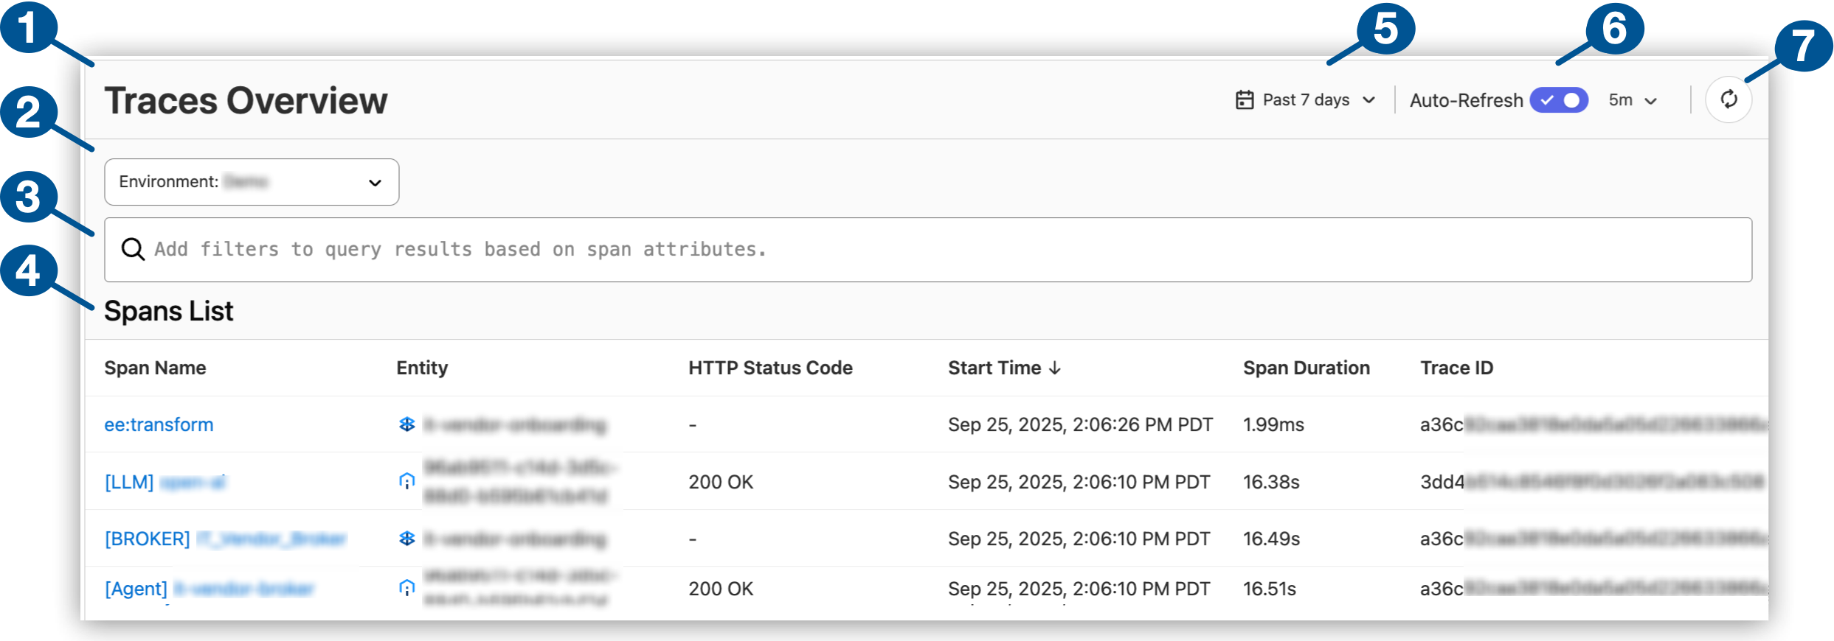Click the entity icon in ee:transform row
Image resolution: width=1834 pixels, height=641 pixels.
[x=406, y=424]
